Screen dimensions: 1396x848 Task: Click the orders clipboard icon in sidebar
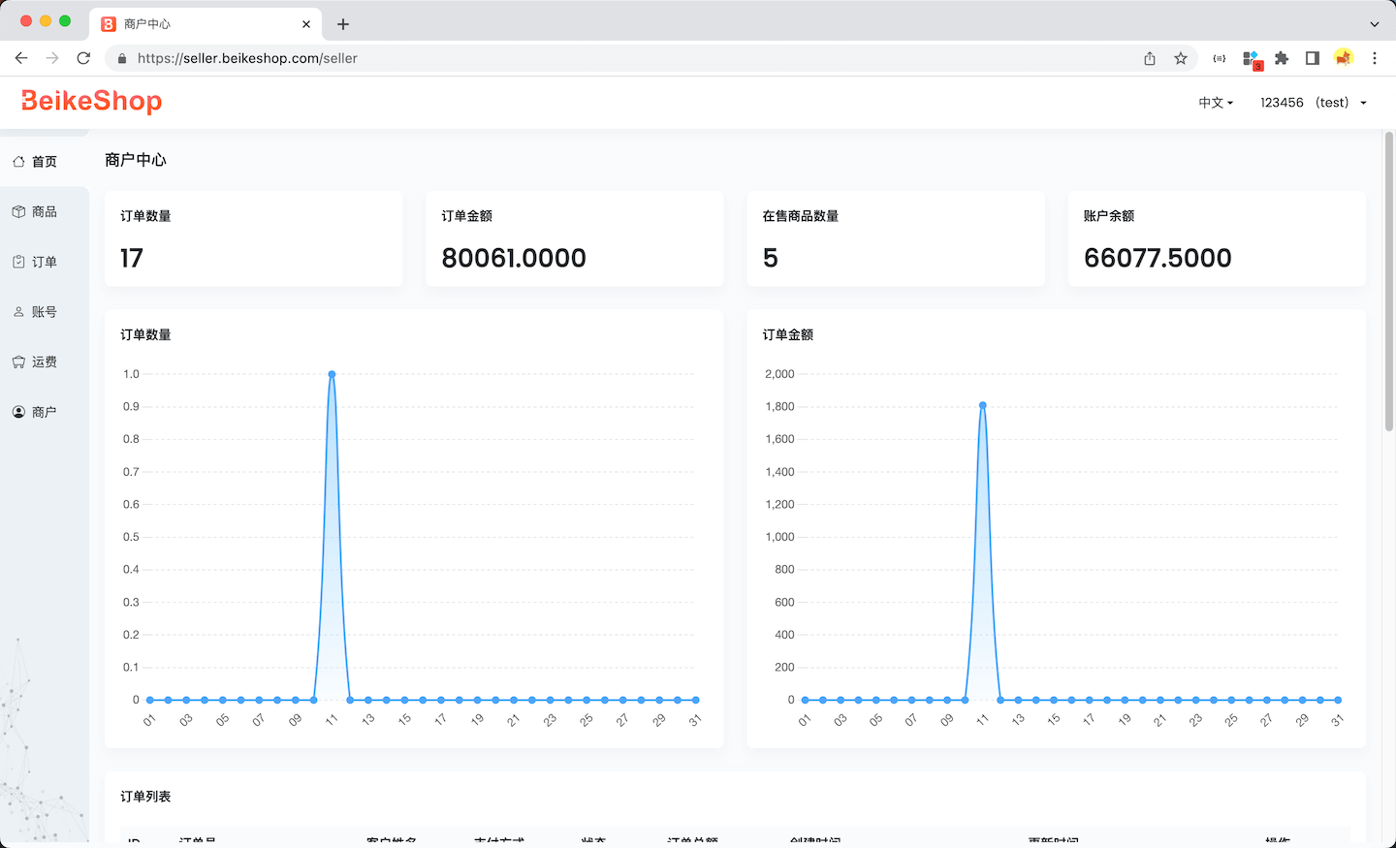(18, 262)
